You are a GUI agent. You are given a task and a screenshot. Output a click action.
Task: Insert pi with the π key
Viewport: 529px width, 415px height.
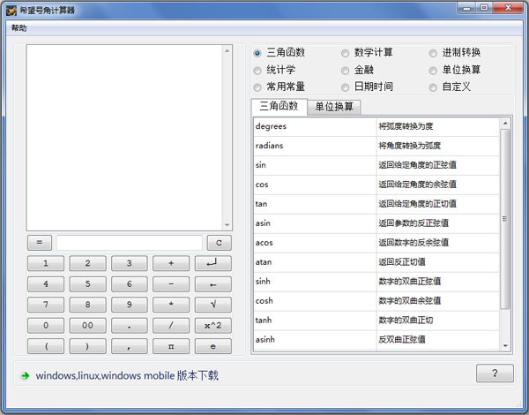point(171,346)
